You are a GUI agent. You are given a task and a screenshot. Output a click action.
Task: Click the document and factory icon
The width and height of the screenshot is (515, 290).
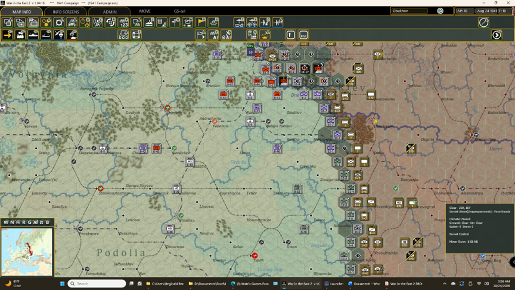click(252, 35)
